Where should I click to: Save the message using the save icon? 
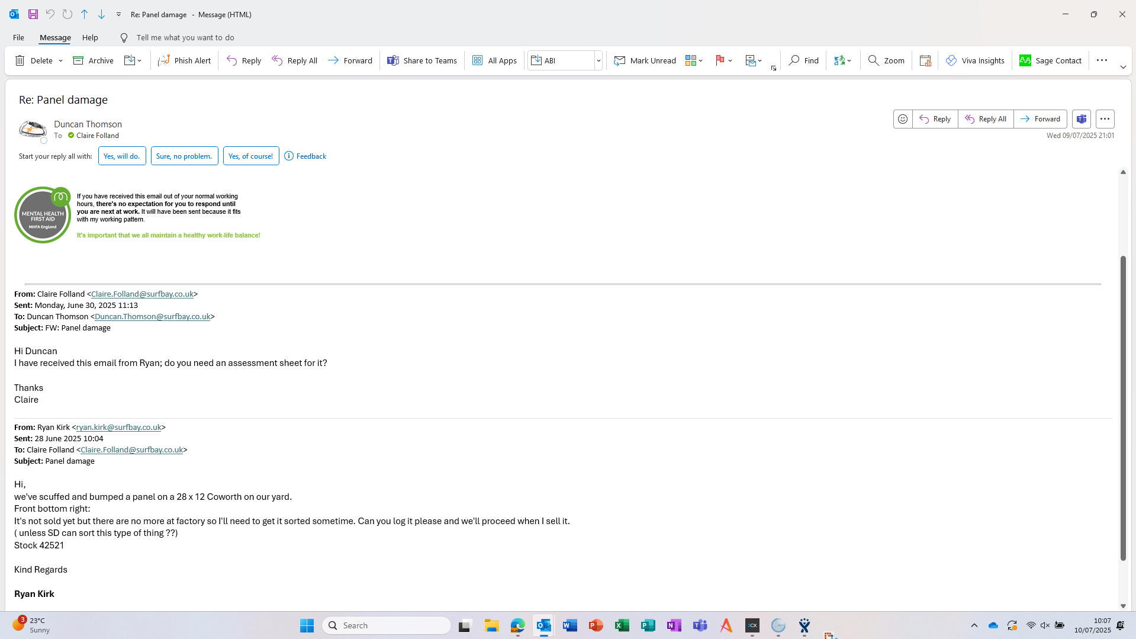[33, 14]
